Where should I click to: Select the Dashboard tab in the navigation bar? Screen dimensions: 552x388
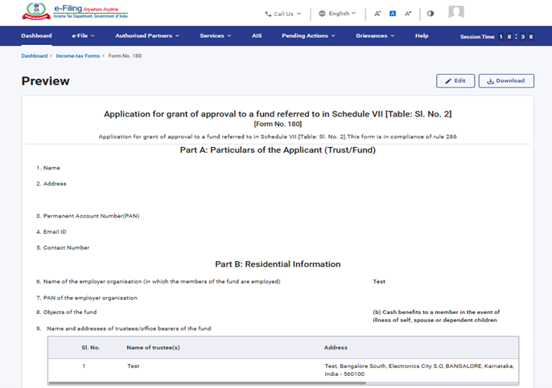point(36,36)
